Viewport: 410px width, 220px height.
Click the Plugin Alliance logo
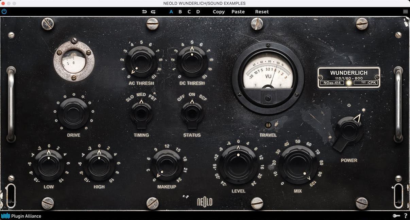pyautogui.click(x=21, y=216)
